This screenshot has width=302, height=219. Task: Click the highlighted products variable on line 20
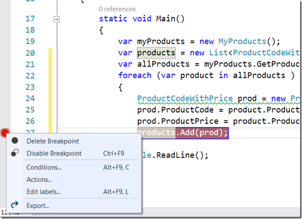156,53
